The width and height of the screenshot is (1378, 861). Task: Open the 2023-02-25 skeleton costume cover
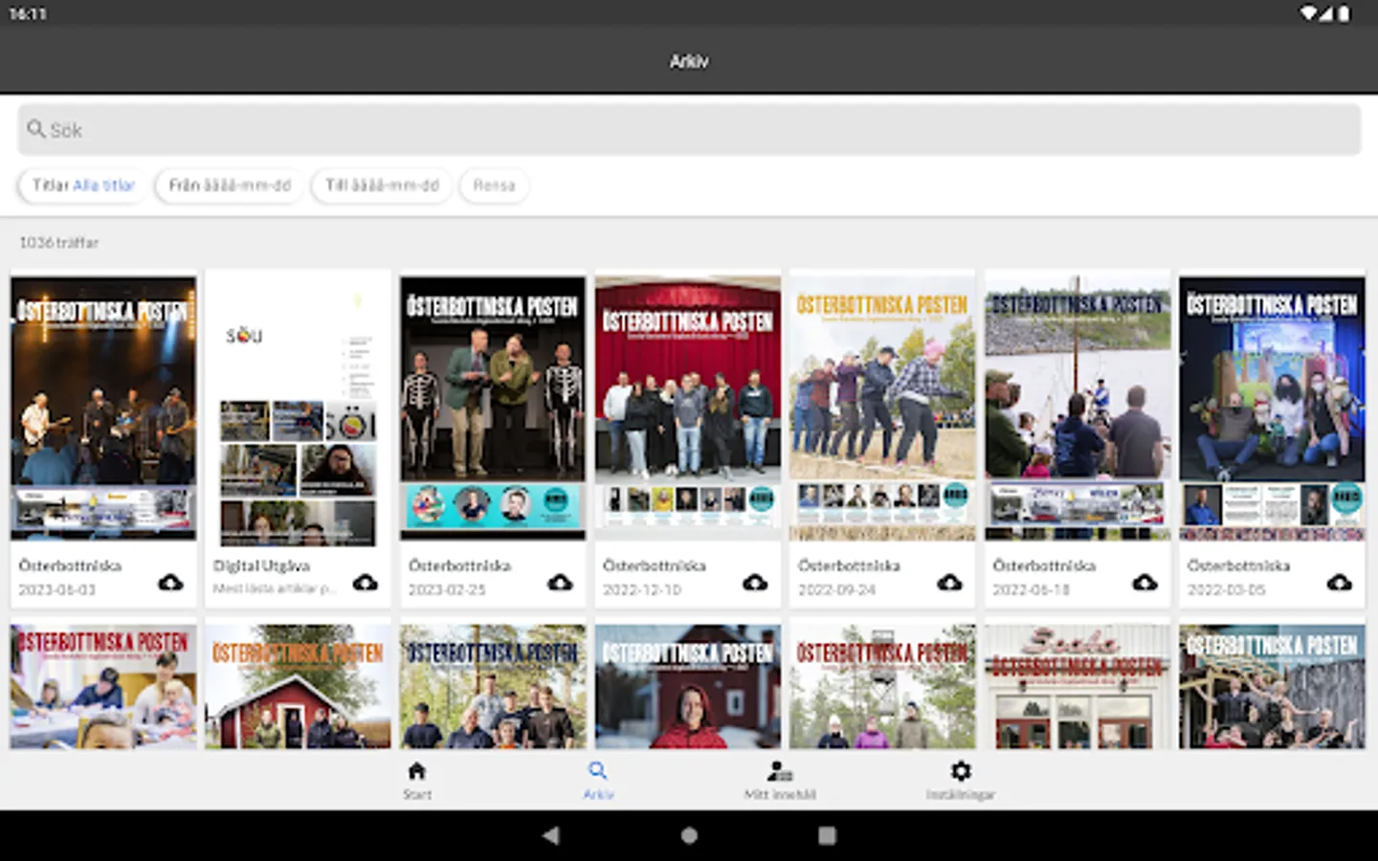[x=493, y=408]
